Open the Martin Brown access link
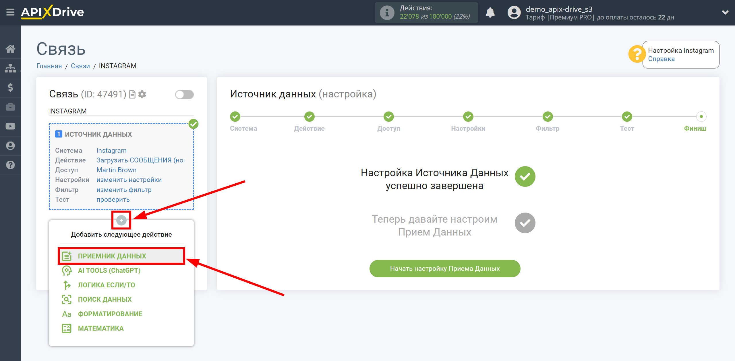The width and height of the screenshot is (735, 361). [116, 170]
